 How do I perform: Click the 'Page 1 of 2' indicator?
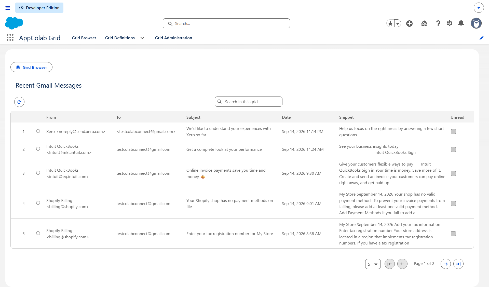click(424, 264)
